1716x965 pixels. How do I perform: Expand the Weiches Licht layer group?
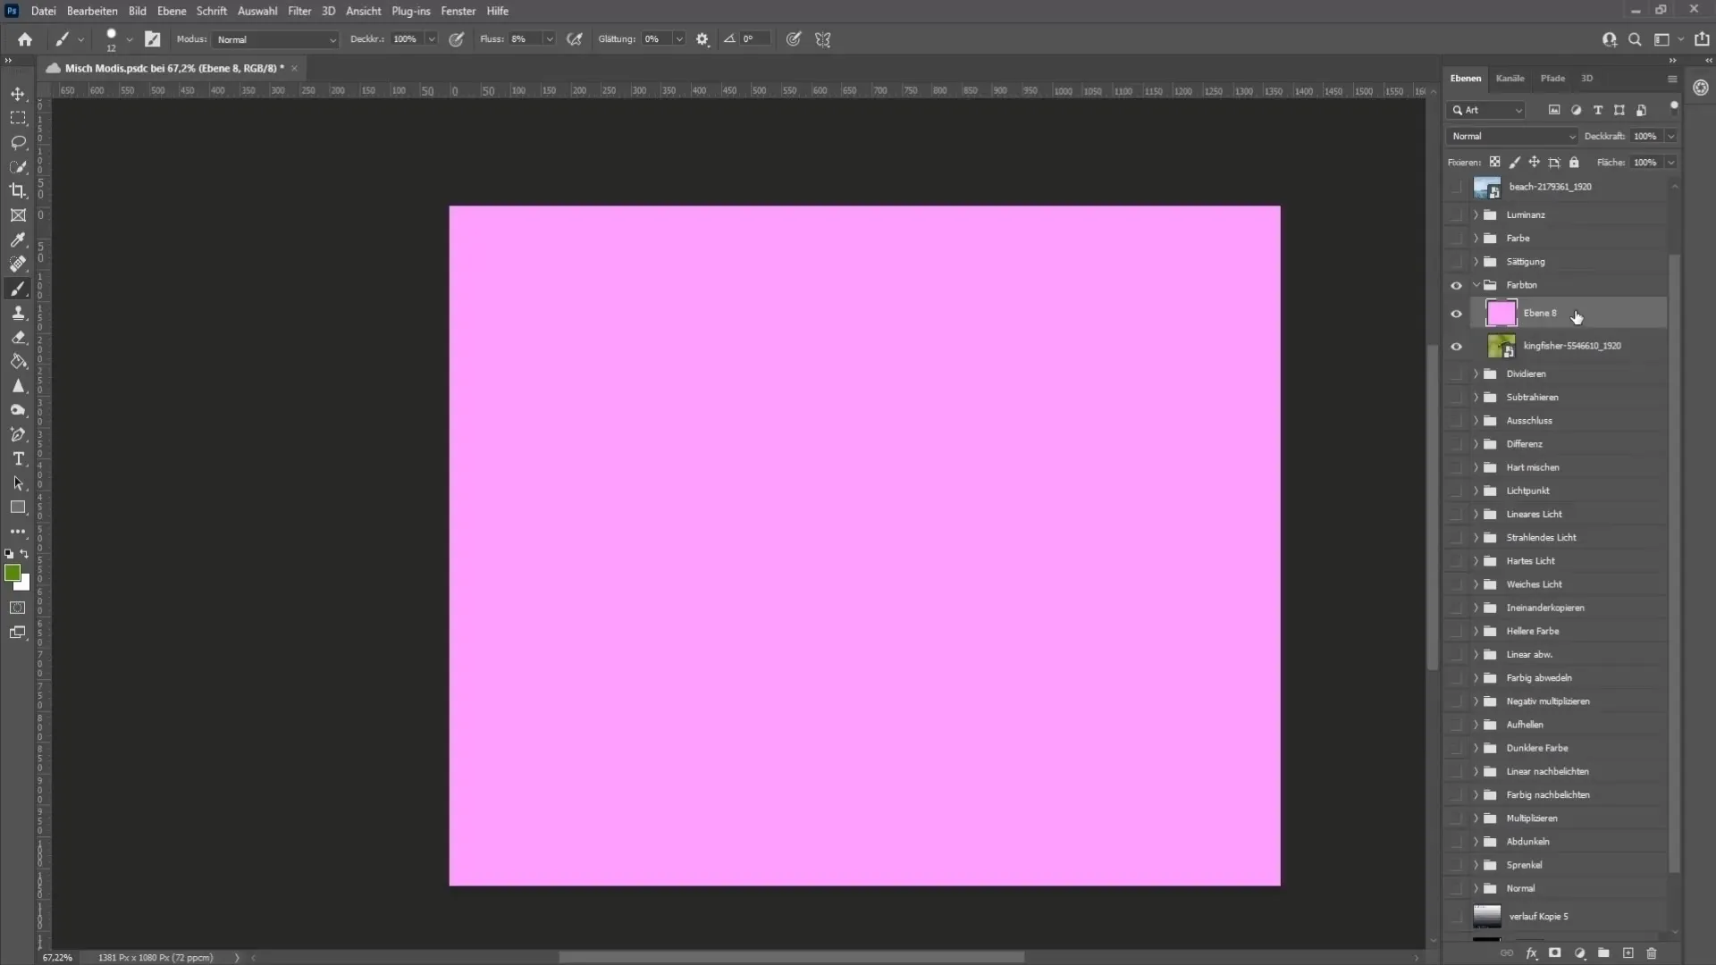click(1476, 583)
